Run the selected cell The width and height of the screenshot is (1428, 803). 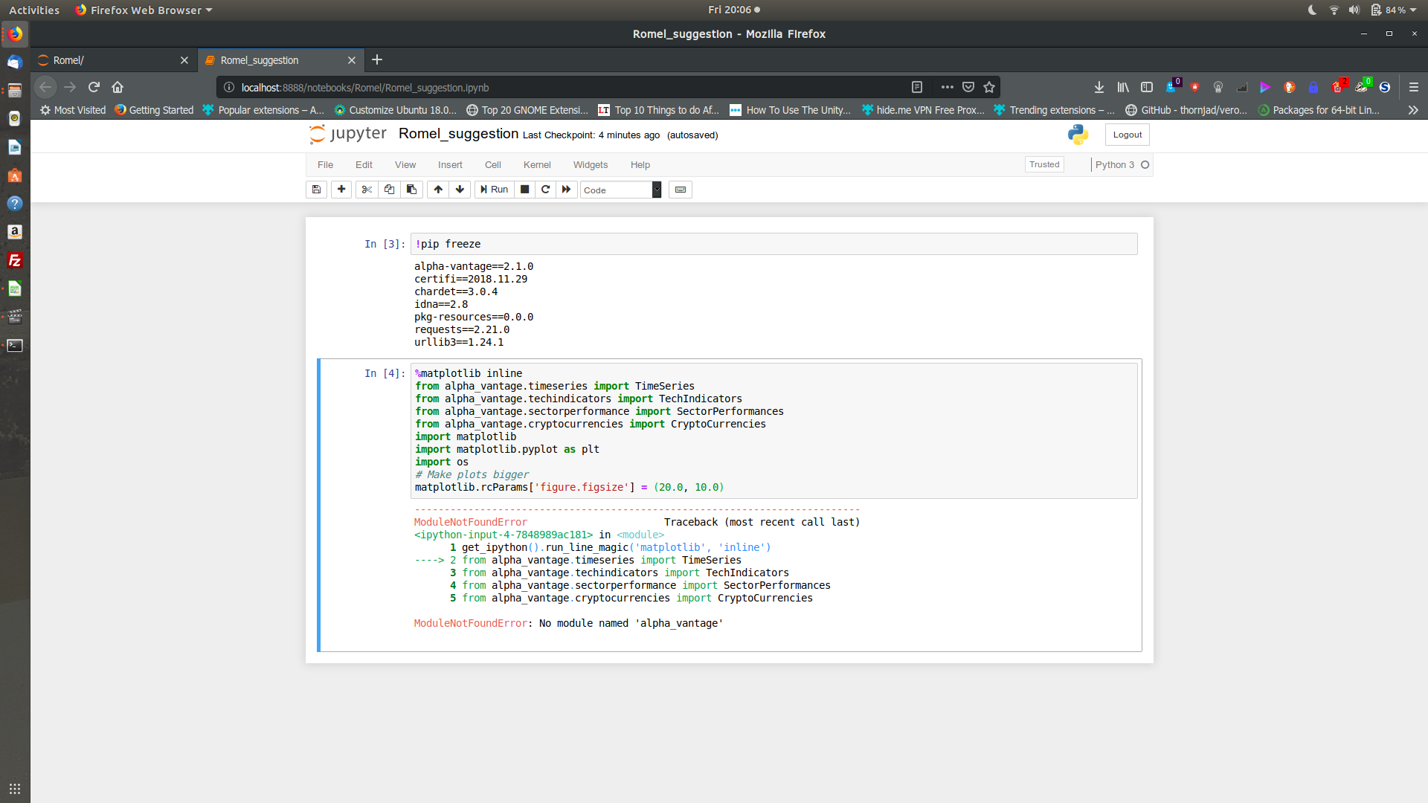click(493, 190)
